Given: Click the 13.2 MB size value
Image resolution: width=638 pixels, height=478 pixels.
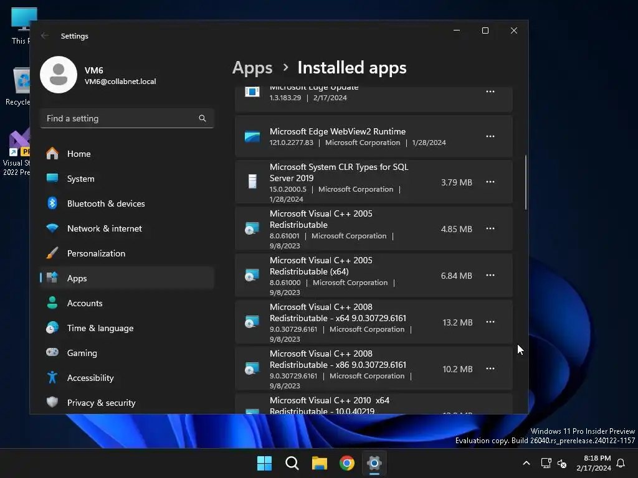Looking at the screenshot, I should tap(457, 322).
